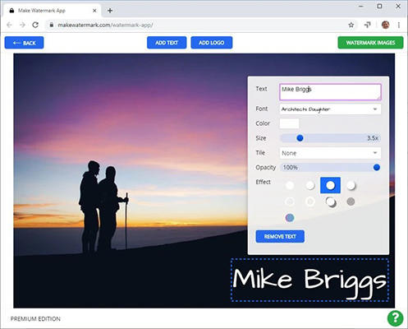Image resolution: width=408 pixels, height=329 pixels.
Task: Click the ADD LOGO button
Action: (x=212, y=43)
